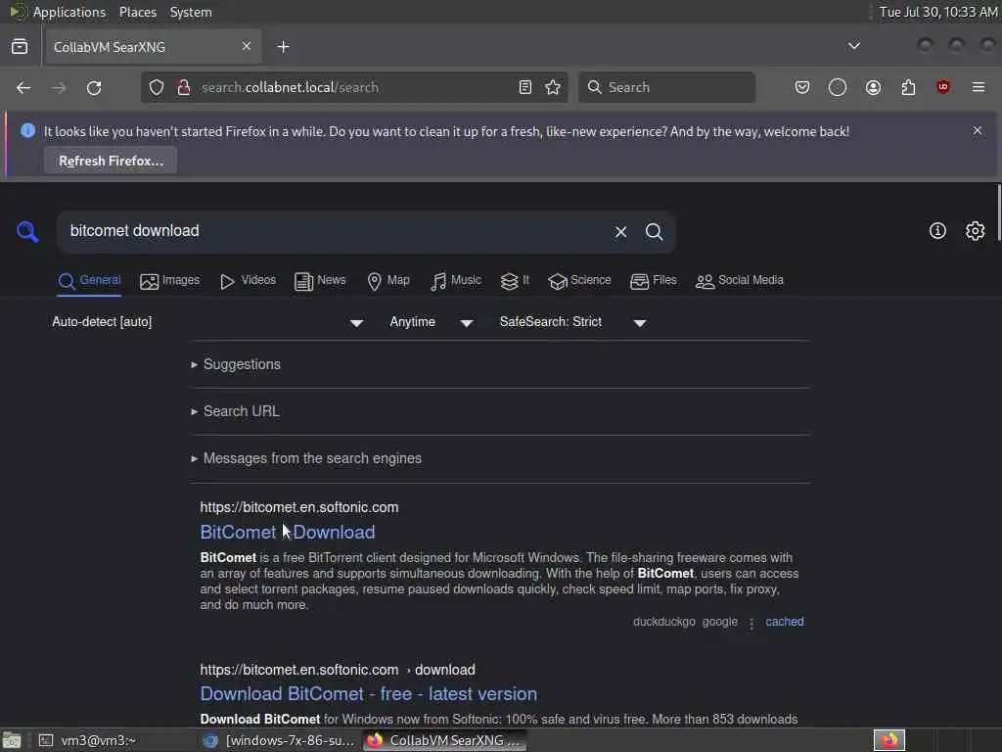Expand the Suggestions section
Image resolution: width=1002 pixels, height=752 pixels.
[x=237, y=364]
